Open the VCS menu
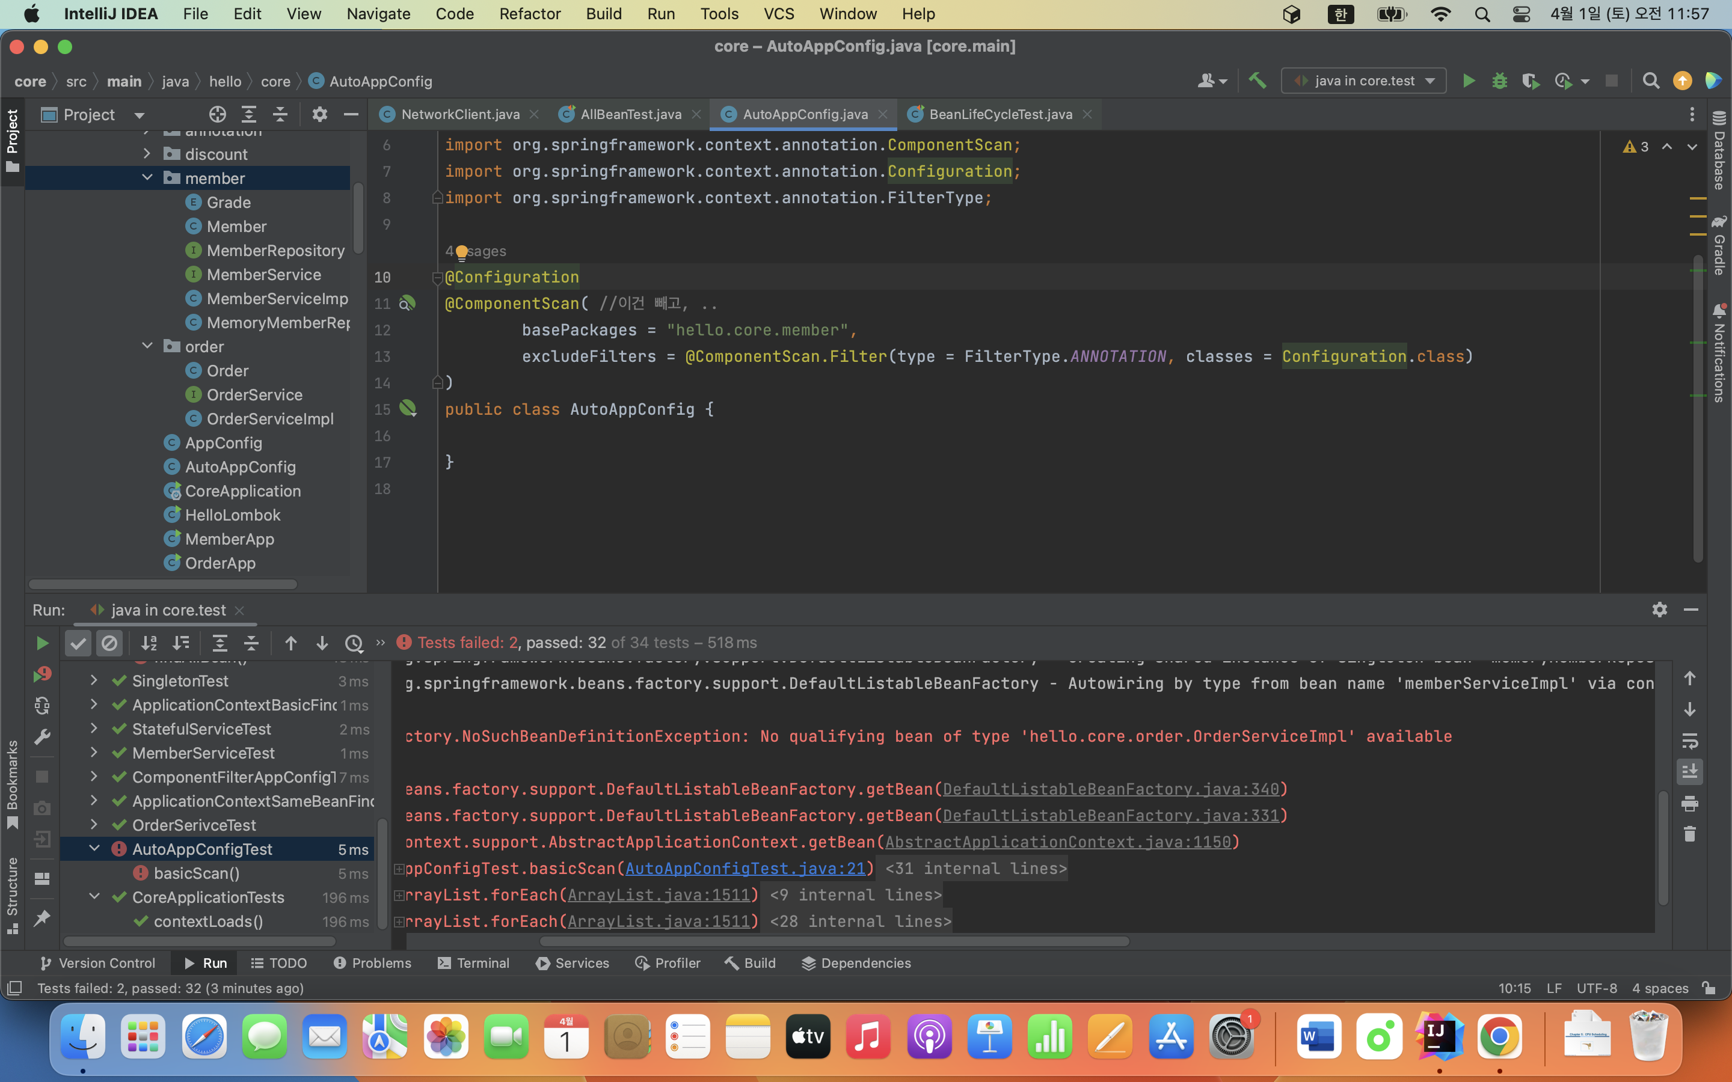The height and width of the screenshot is (1082, 1732). pyautogui.click(x=779, y=14)
